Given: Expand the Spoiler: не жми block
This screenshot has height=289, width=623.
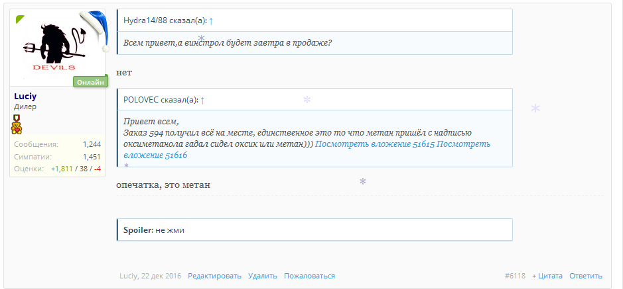Looking at the screenshot, I should (314, 229).
